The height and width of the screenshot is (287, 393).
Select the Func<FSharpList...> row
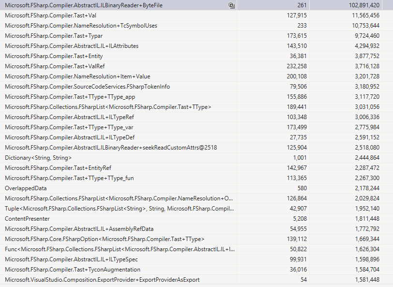[x=196, y=249]
